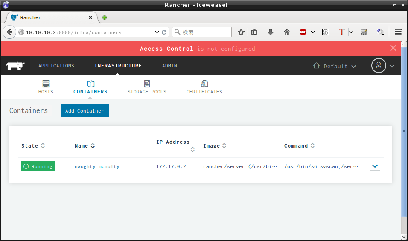Click the Rancher cow logo
The height and width of the screenshot is (241, 408).
pos(15,66)
